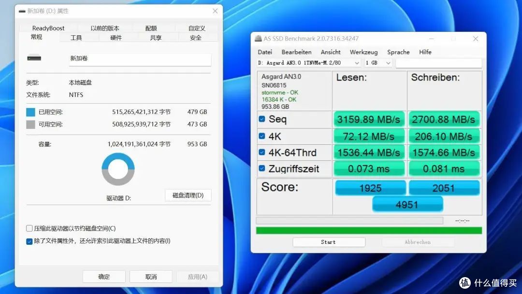Uncheck the 4K-64Thrd test checkbox
522x294 pixels.
[x=262, y=153]
